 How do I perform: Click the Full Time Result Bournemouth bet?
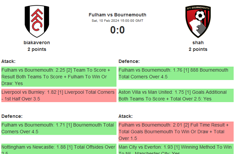[176, 132]
